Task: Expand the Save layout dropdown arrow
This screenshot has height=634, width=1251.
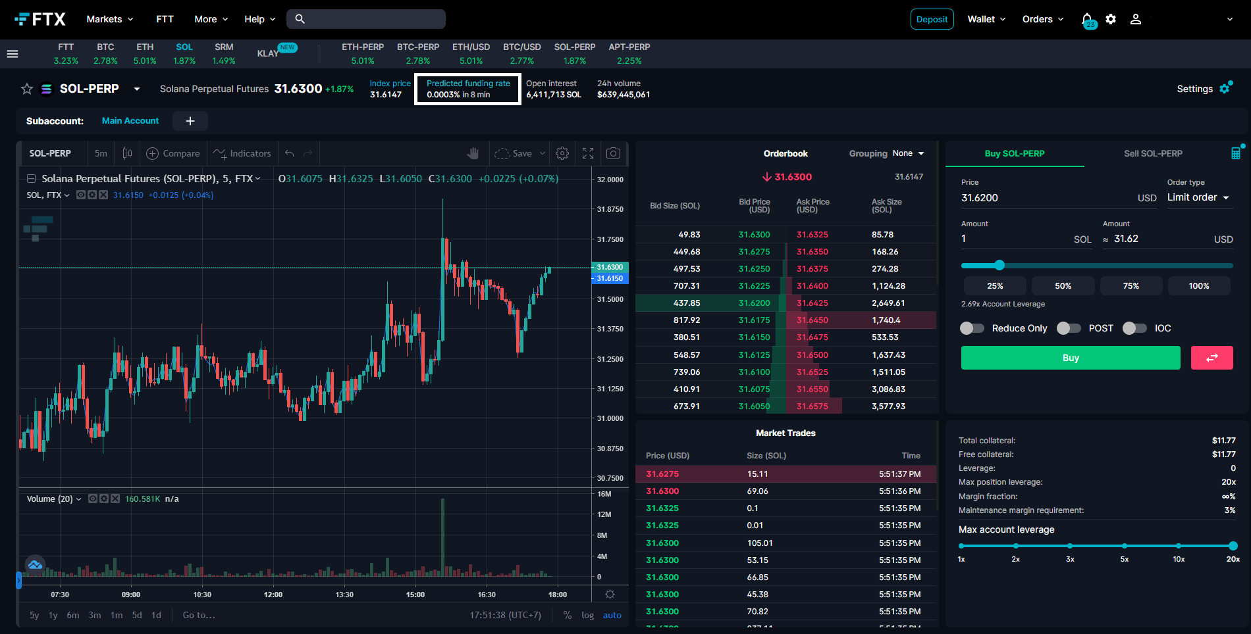Action: coord(543,153)
